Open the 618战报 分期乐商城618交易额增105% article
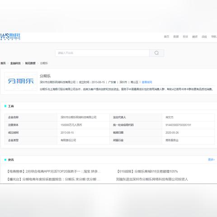Viewport: 217px width, 217px height. tap(147, 171)
